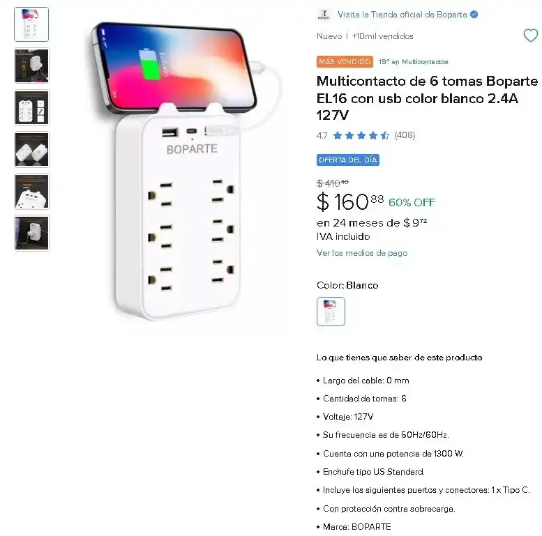Select the second thumbnail with dark background

(x=32, y=66)
